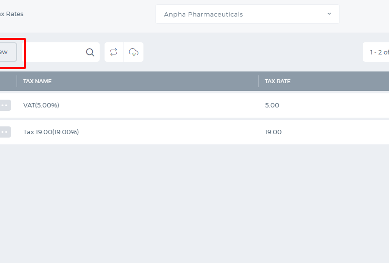The height and width of the screenshot is (263, 389).
Task: Open the Anpha Pharmaceuticals company dropdown
Action: 248,14
